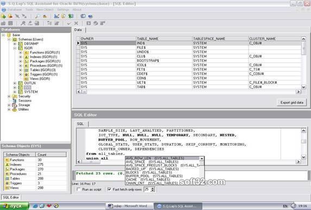
Task: Select the SQL tab in the editor
Action: pyautogui.click(x=80, y=124)
